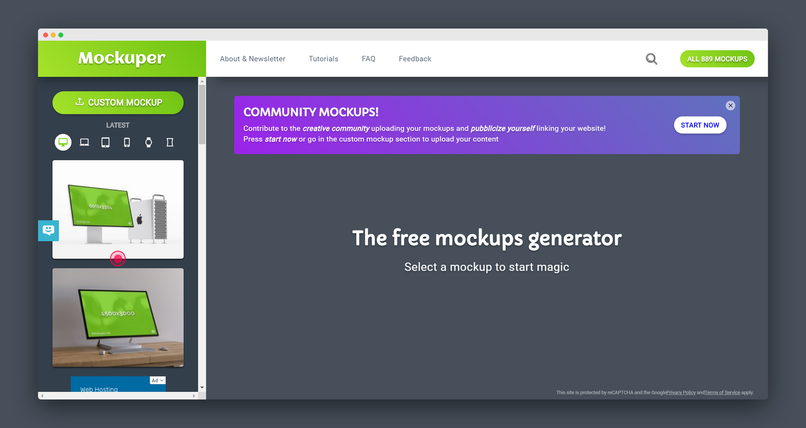Image resolution: width=806 pixels, height=428 pixels.
Task: Click the green window maximize dot
Action: click(x=61, y=35)
